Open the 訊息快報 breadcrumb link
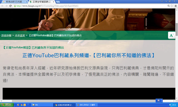 6,35
